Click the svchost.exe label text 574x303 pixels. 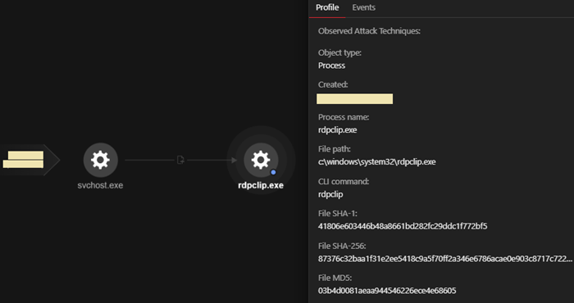(x=100, y=185)
